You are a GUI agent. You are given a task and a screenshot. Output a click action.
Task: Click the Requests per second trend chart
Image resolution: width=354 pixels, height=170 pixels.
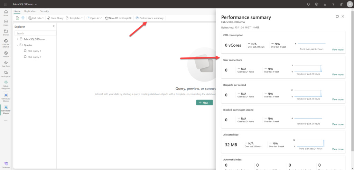pos(308,94)
